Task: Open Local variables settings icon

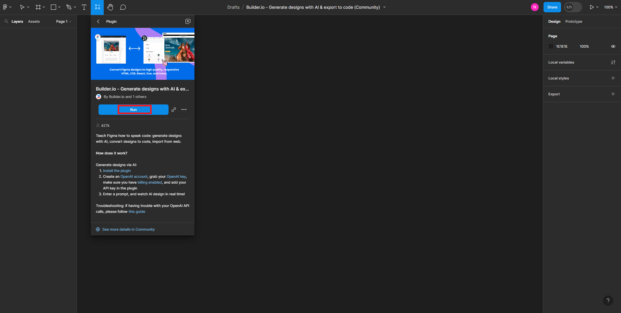Action: pyautogui.click(x=613, y=62)
